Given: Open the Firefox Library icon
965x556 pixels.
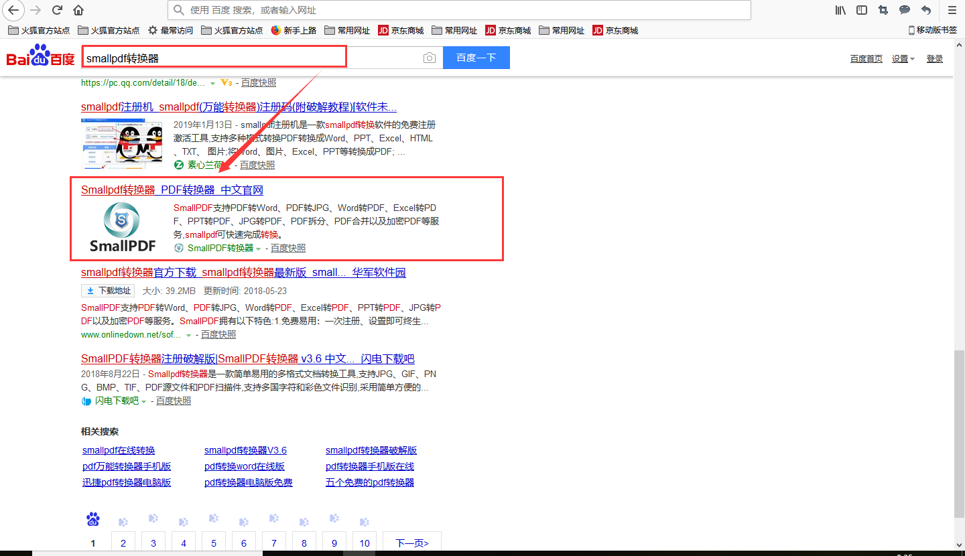Looking at the screenshot, I should 840,10.
